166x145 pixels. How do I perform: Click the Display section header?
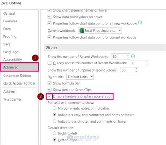(x=105, y=48)
